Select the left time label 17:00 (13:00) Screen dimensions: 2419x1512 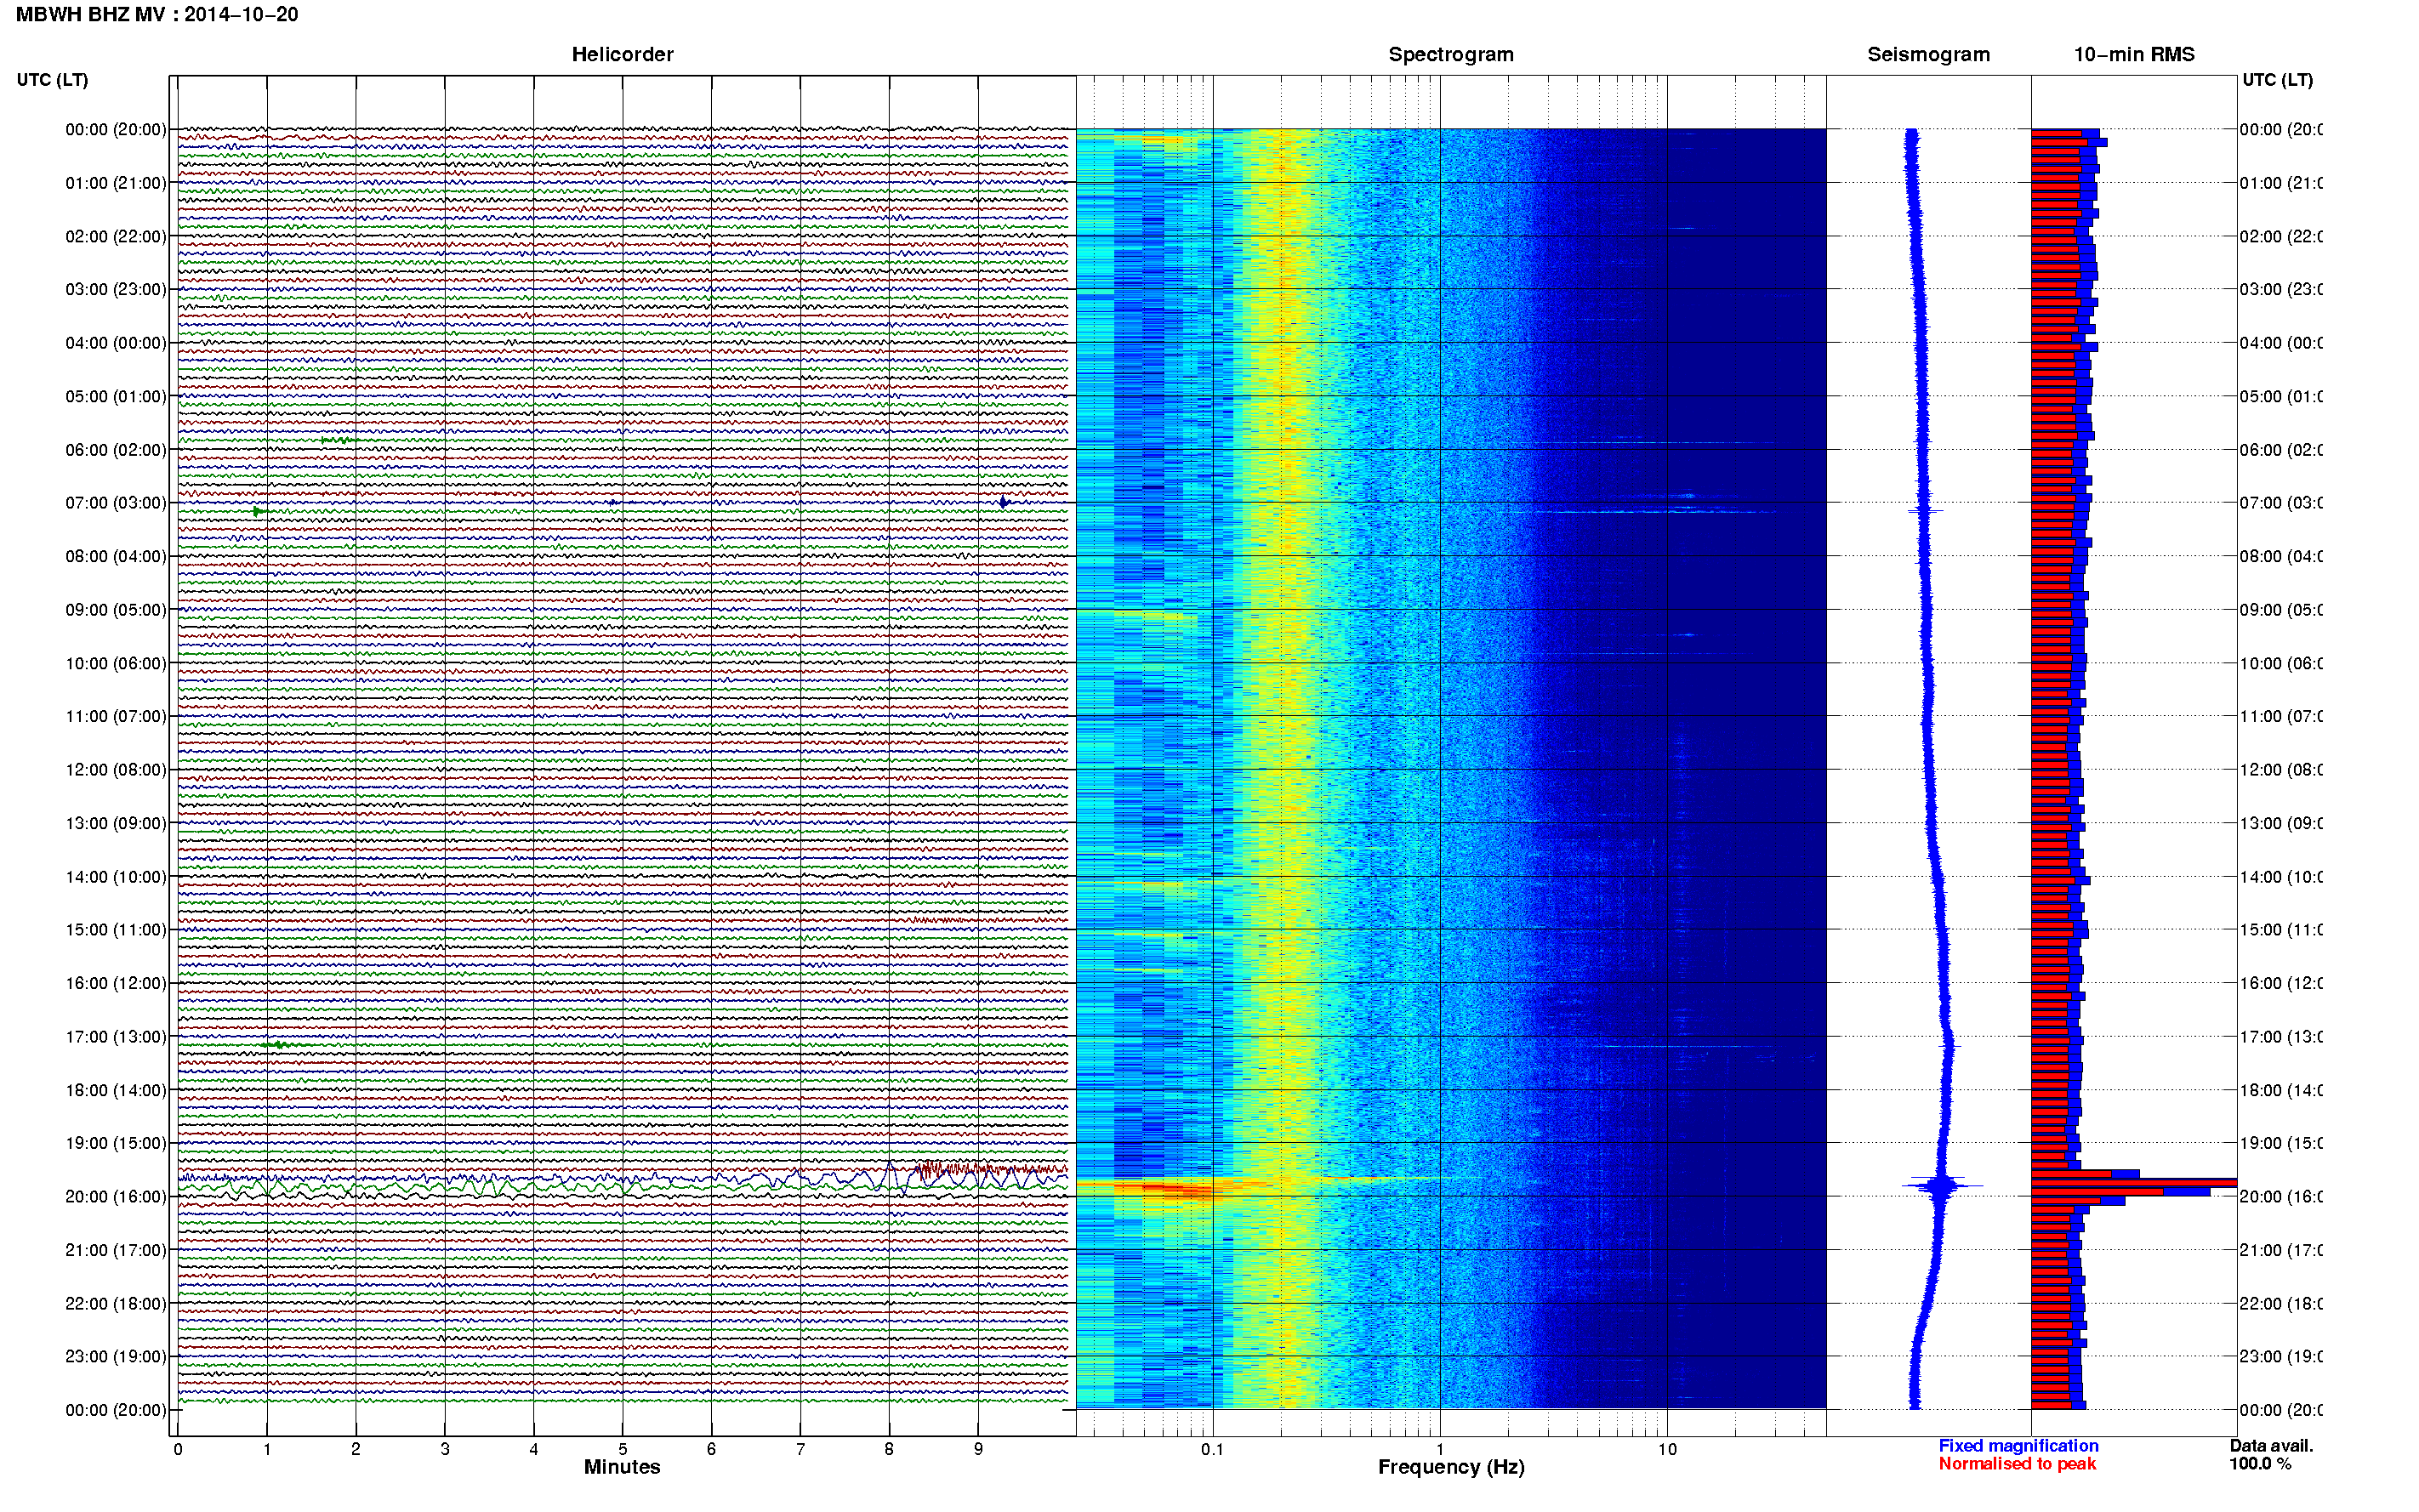coord(116,1037)
